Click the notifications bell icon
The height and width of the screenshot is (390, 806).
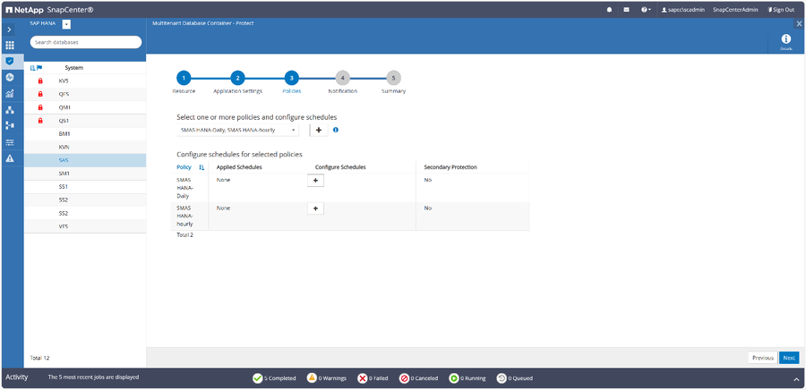click(x=609, y=10)
